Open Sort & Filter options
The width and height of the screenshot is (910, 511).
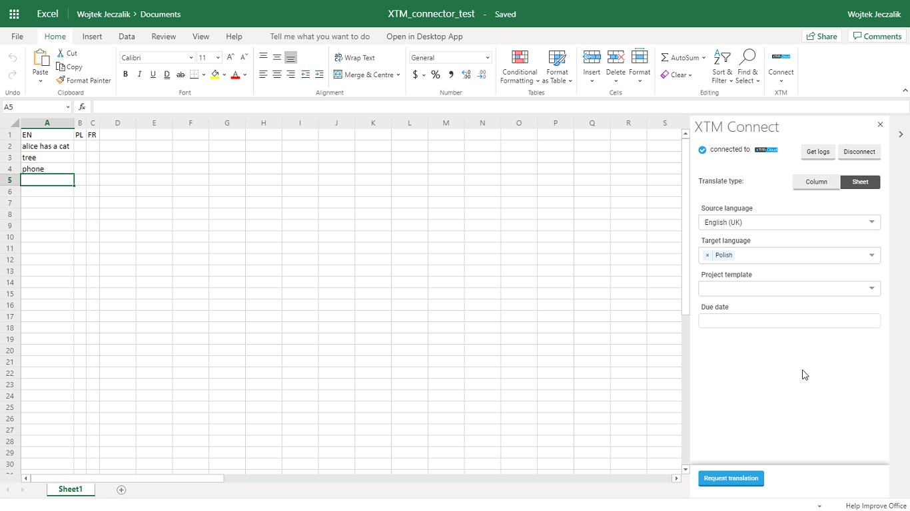click(722, 67)
